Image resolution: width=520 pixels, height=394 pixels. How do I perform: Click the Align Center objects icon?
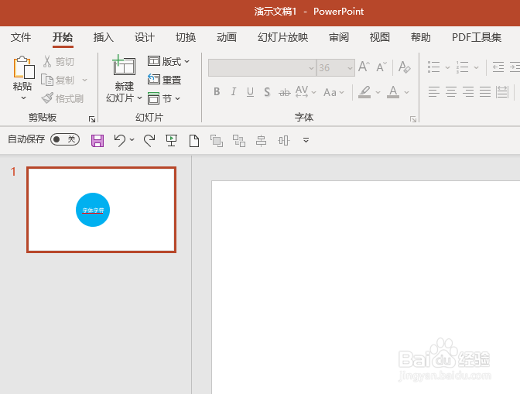[262, 141]
